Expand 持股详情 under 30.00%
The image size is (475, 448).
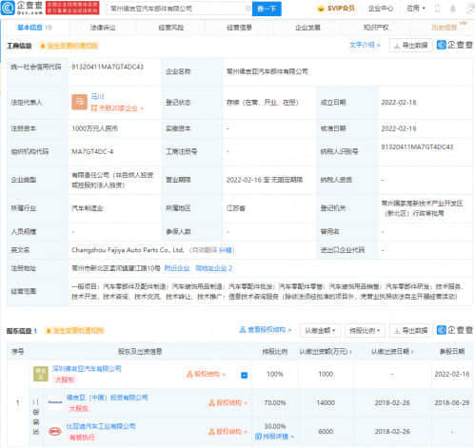tap(275, 437)
